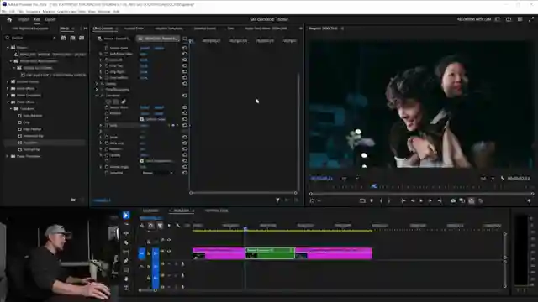The width and height of the screenshot is (538, 302).
Task: Click the timeline playhead marker
Action: pos(245,228)
